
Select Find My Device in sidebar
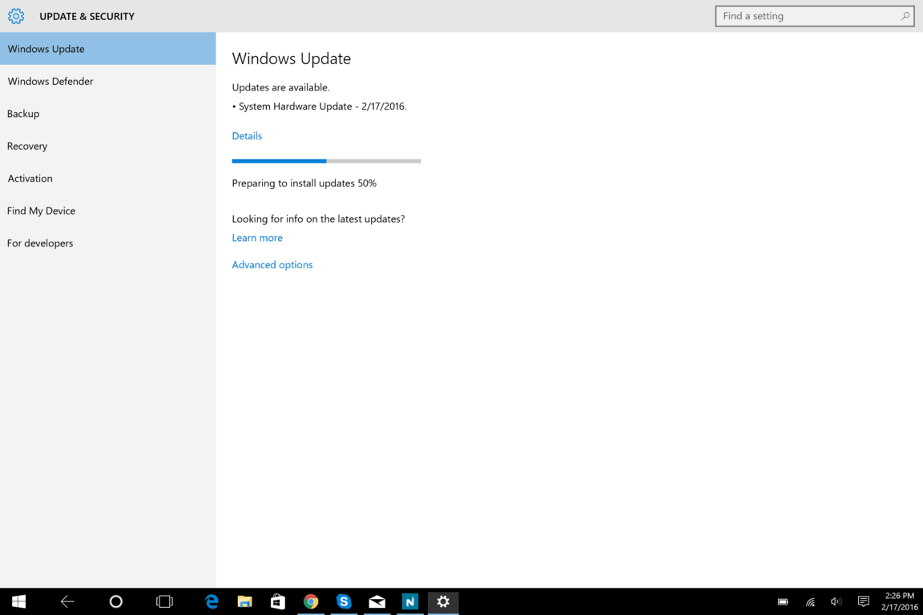tap(42, 211)
